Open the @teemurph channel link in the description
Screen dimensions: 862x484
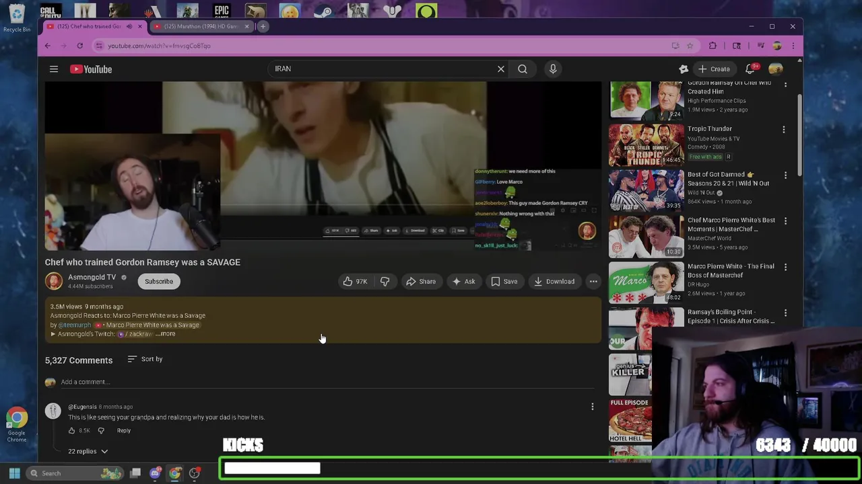[x=74, y=325]
